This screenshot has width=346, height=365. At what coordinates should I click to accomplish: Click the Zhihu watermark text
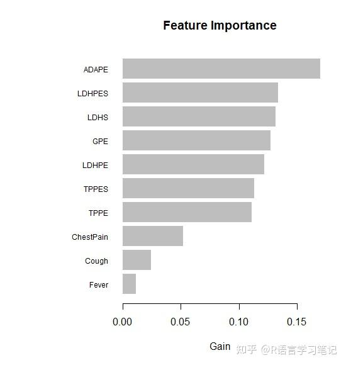tap(287, 350)
